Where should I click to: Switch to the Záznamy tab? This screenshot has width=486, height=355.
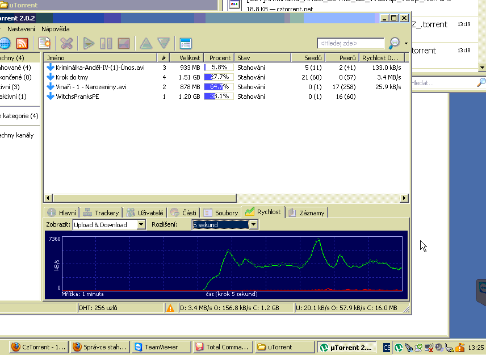[x=307, y=212]
